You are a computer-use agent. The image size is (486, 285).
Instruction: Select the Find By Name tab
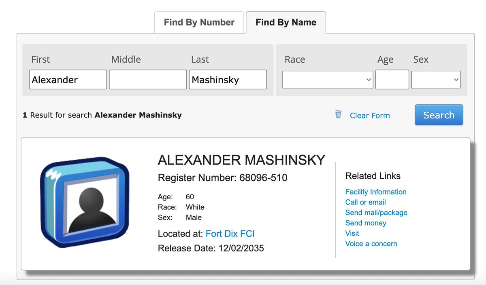point(286,22)
